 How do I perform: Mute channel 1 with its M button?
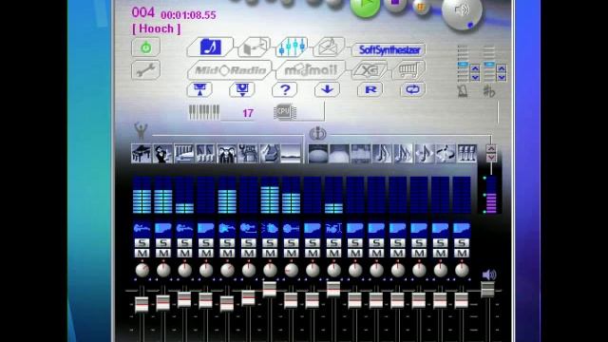142,254
